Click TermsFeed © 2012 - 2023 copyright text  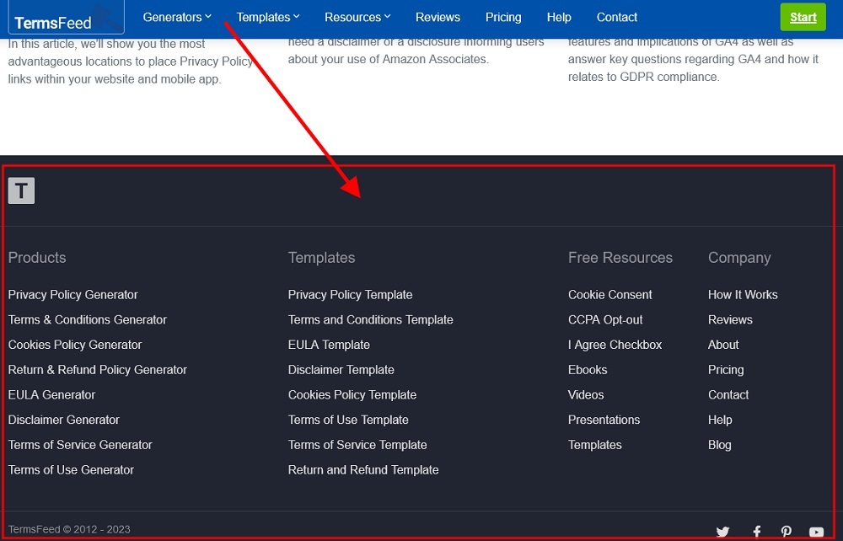click(x=69, y=529)
